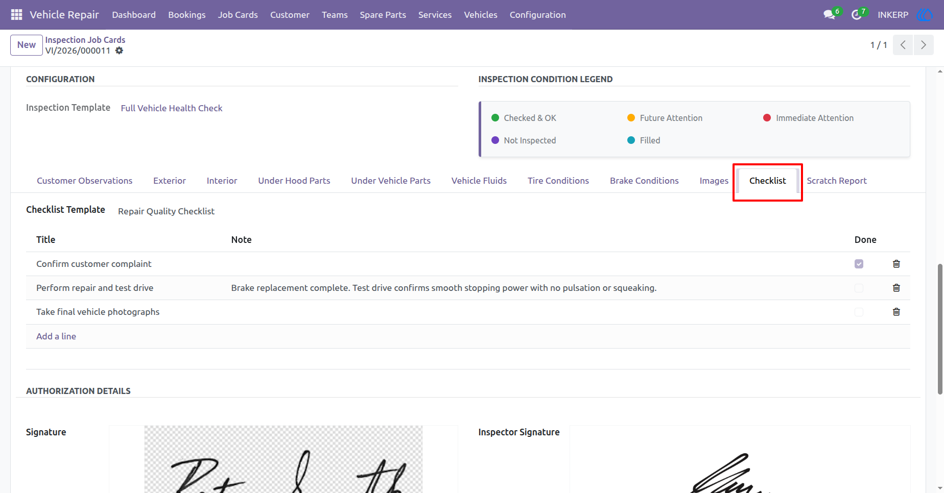Open the Services menu
Screen dimensions: 944x493
(x=435, y=15)
